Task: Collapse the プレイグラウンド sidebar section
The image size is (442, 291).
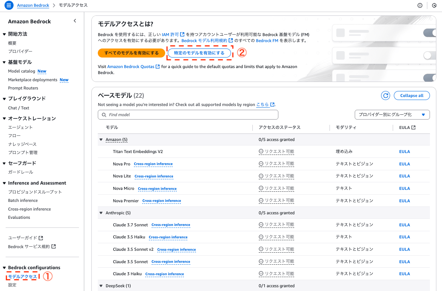Action: coord(4,99)
